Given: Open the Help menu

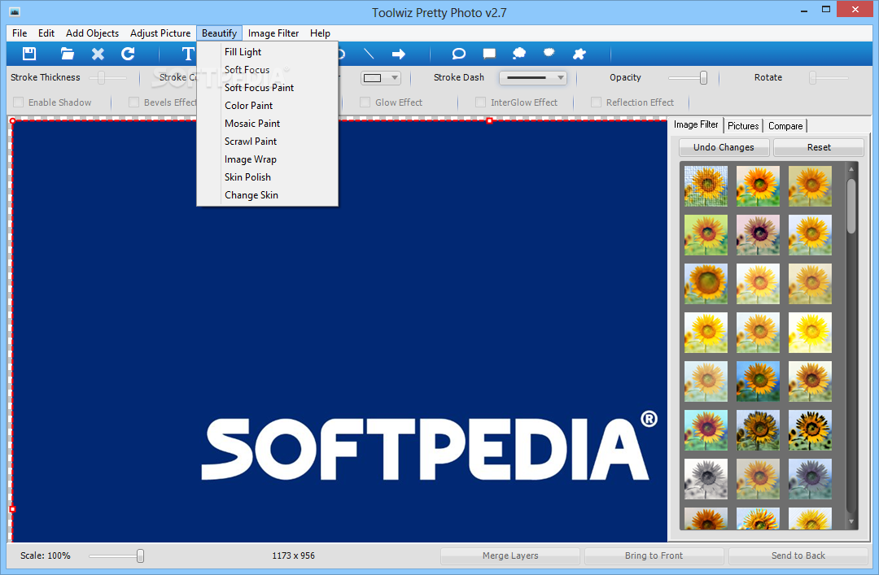Looking at the screenshot, I should 320,33.
